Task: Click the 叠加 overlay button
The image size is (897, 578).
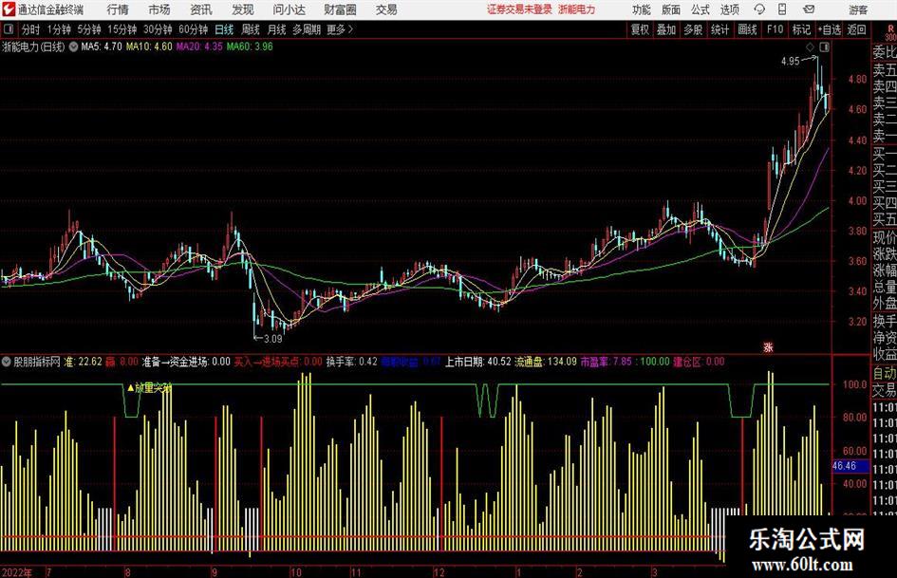Action: [666, 29]
